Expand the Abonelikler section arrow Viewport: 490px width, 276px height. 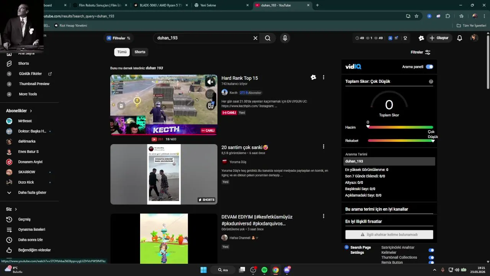[31, 111]
